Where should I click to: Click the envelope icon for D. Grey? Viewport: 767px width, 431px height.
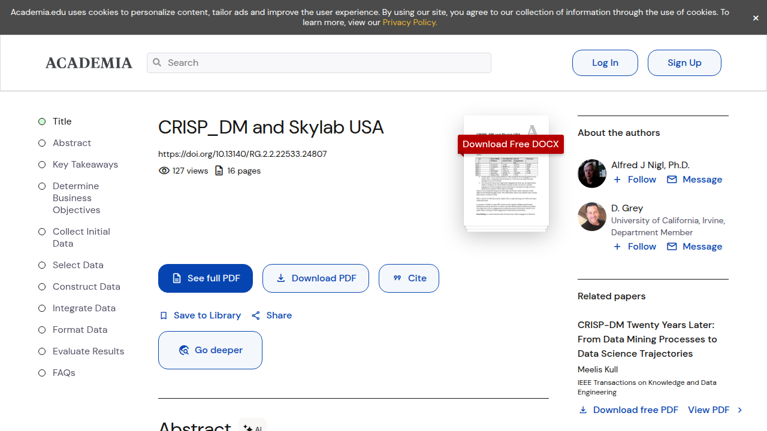click(x=672, y=247)
